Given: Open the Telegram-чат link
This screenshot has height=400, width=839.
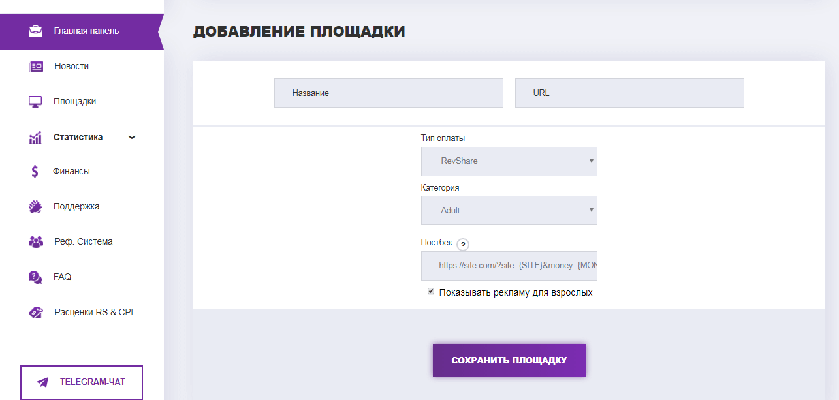Looking at the screenshot, I should (x=81, y=382).
